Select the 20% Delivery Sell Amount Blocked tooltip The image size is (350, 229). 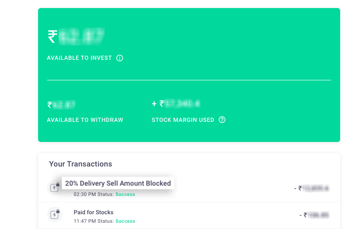click(x=118, y=183)
